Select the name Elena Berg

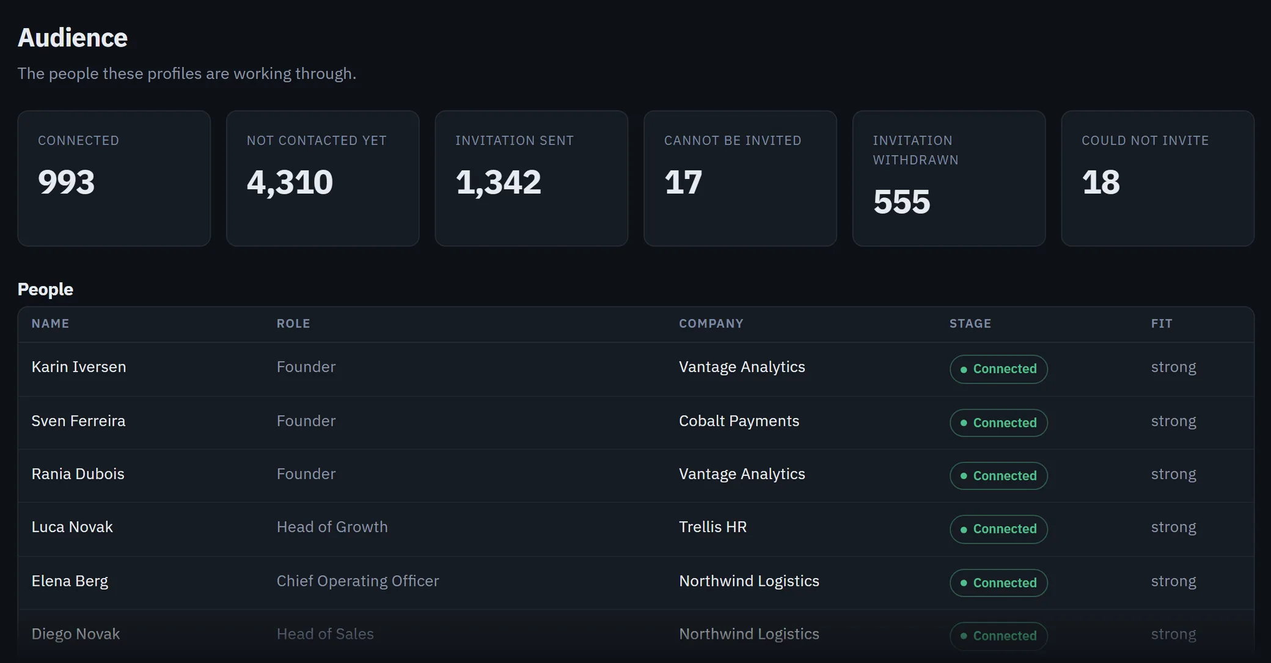[x=70, y=581]
